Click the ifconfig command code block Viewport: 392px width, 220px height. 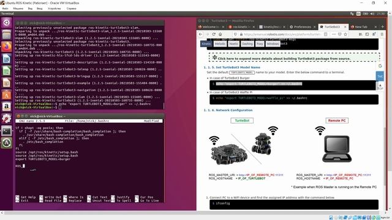pos(294,204)
